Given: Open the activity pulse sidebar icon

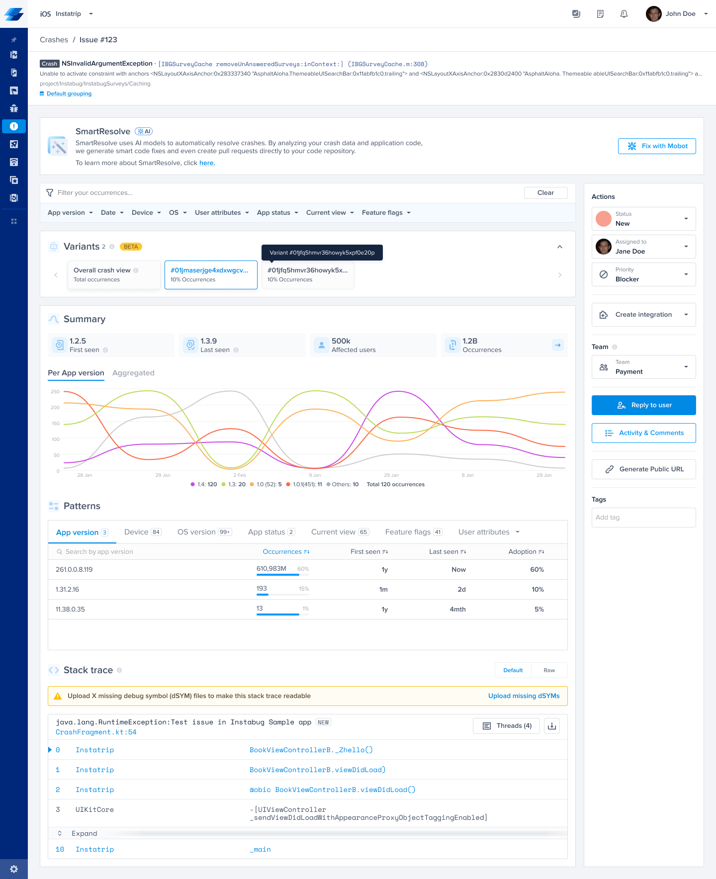Looking at the screenshot, I should tap(14, 55).
